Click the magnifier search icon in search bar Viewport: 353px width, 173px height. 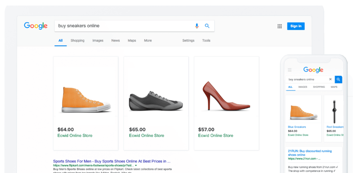[x=207, y=26]
